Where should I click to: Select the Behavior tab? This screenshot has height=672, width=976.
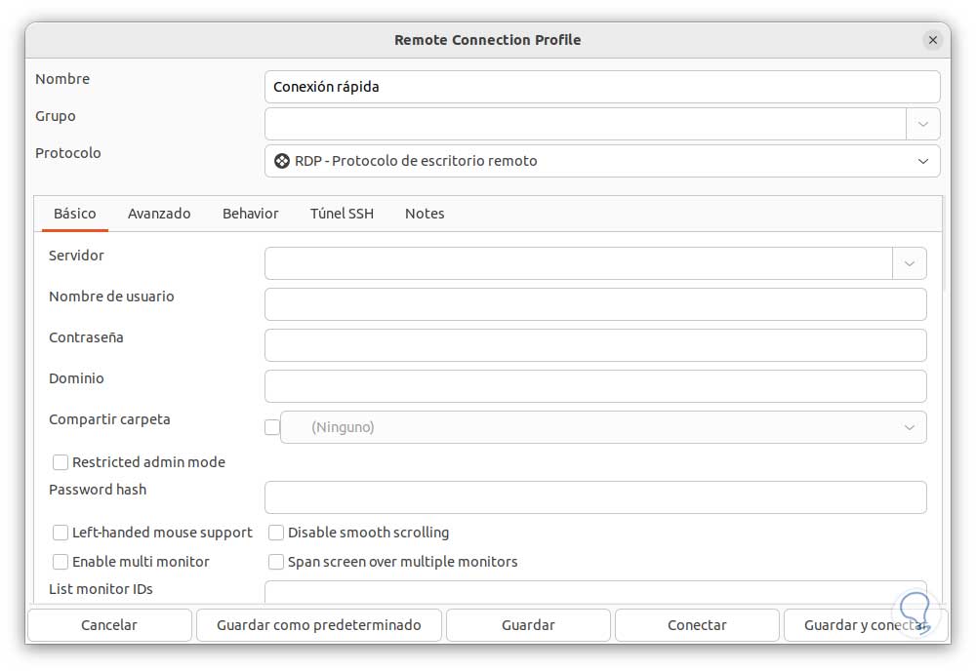click(250, 214)
